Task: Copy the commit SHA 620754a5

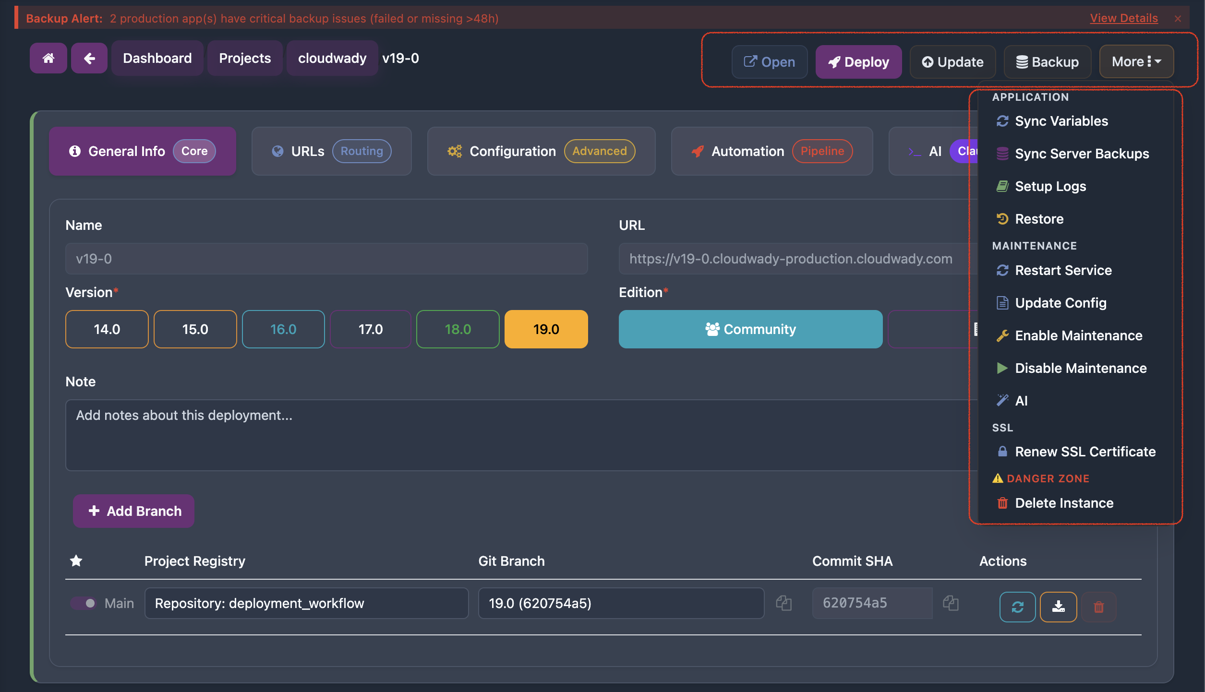Action: click(x=951, y=603)
